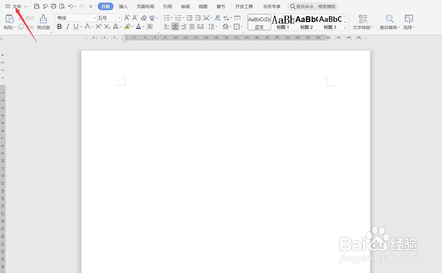Open the 会员专享 tab
Viewport: 442px width, 273px height.
click(272, 6)
